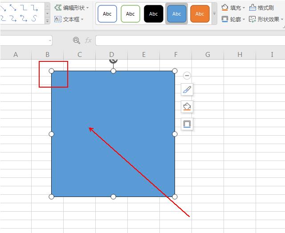Choose the elbow arrow connector shape
This screenshot has width=285, height=233.
(x=34, y=8)
